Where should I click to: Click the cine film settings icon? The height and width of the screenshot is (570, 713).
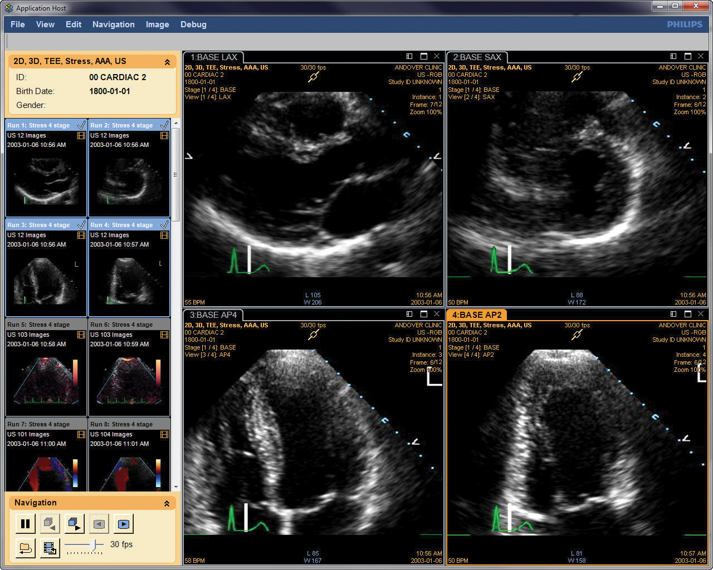(50, 548)
